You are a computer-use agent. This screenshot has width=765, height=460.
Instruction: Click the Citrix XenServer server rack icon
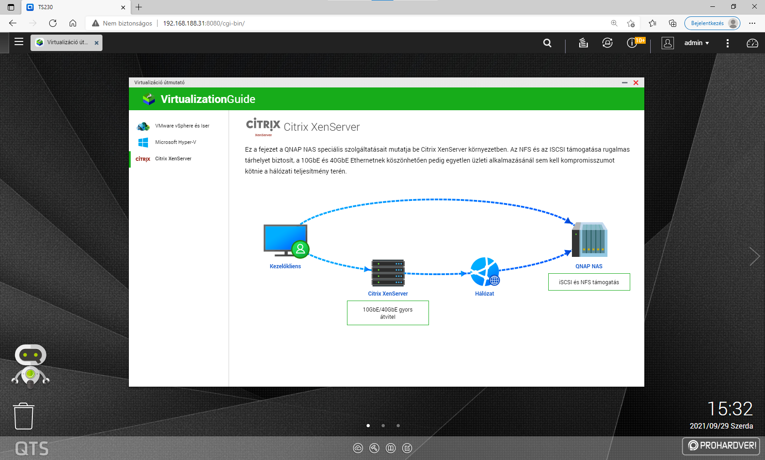click(388, 273)
